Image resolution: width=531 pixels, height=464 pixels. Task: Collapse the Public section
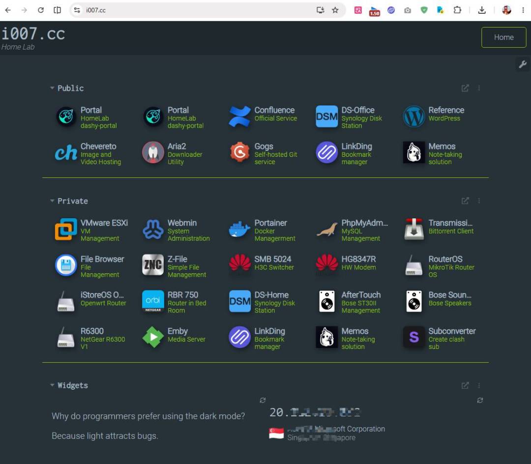[52, 88]
